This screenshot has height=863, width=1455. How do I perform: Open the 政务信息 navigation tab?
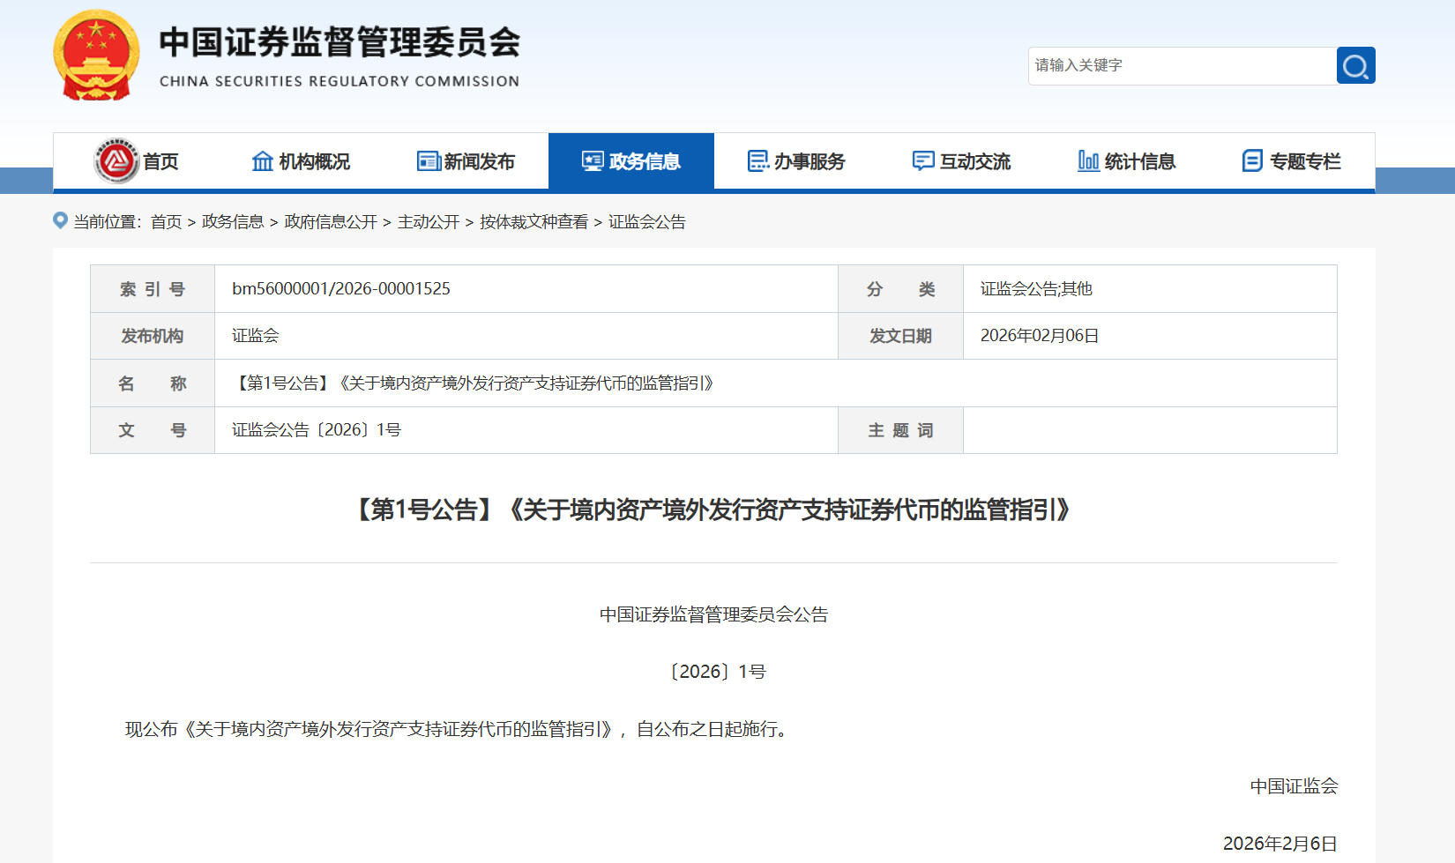click(x=631, y=161)
